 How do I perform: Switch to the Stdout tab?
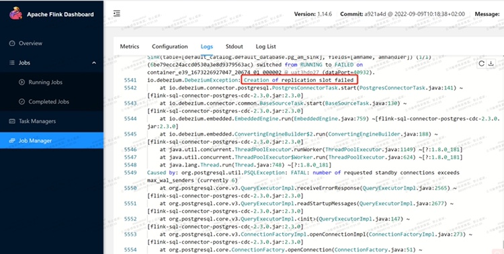coord(234,46)
